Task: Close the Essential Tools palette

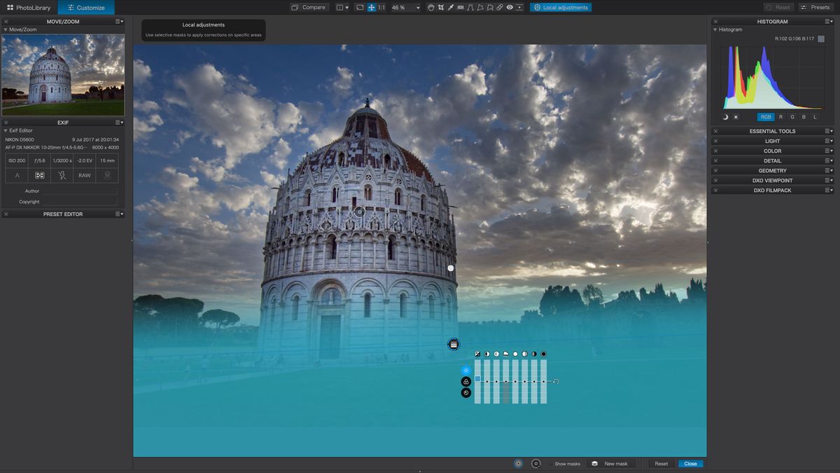Action: (x=715, y=131)
